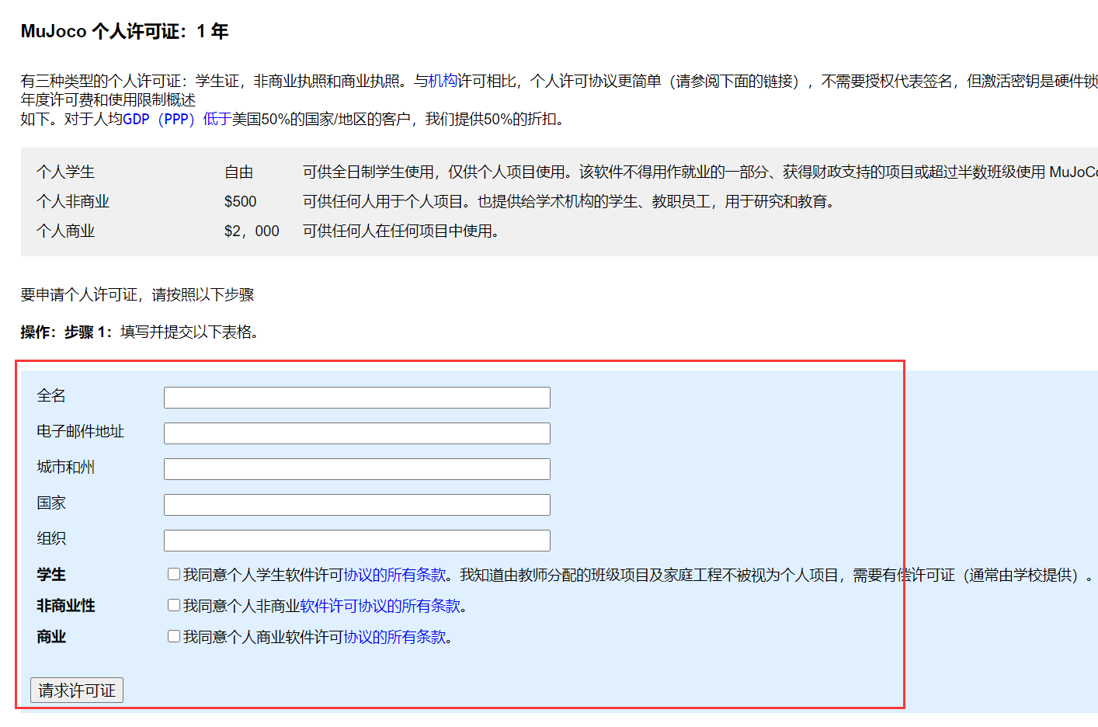Open the 机构 link in intro paragraph

[x=443, y=81]
